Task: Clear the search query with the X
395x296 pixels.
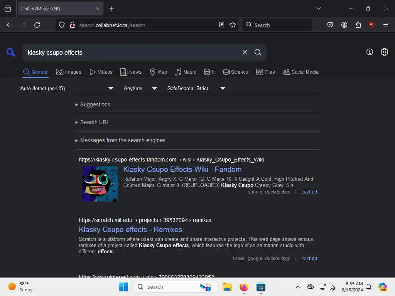Action: 245,52
